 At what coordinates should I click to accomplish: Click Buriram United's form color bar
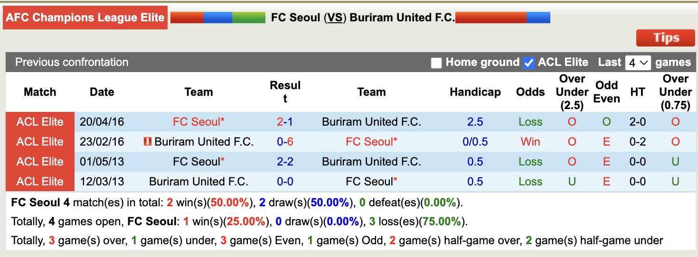(x=502, y=18)
